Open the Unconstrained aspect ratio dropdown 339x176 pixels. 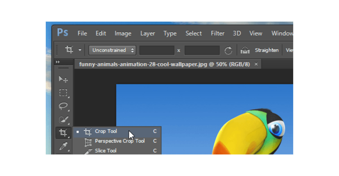pyautogui.click(x=112, y=50)
